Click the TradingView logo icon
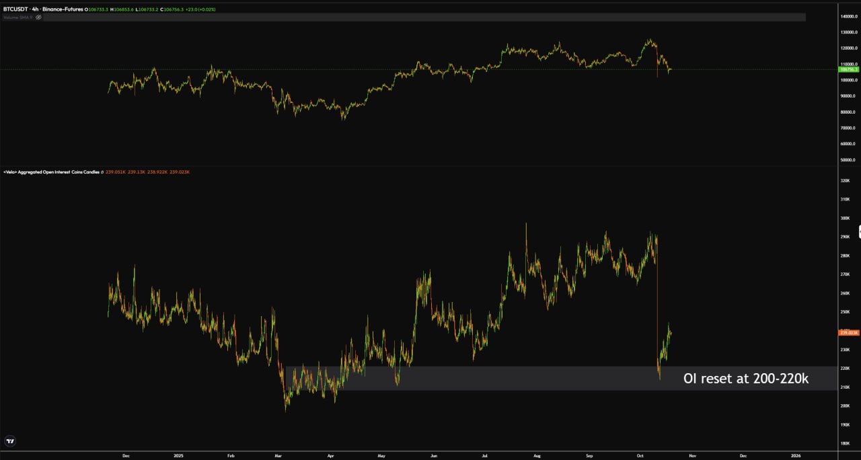 [x=9, y=441]
